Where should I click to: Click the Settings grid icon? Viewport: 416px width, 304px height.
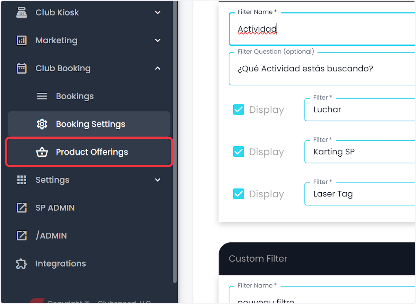click(x=21, y=180)
